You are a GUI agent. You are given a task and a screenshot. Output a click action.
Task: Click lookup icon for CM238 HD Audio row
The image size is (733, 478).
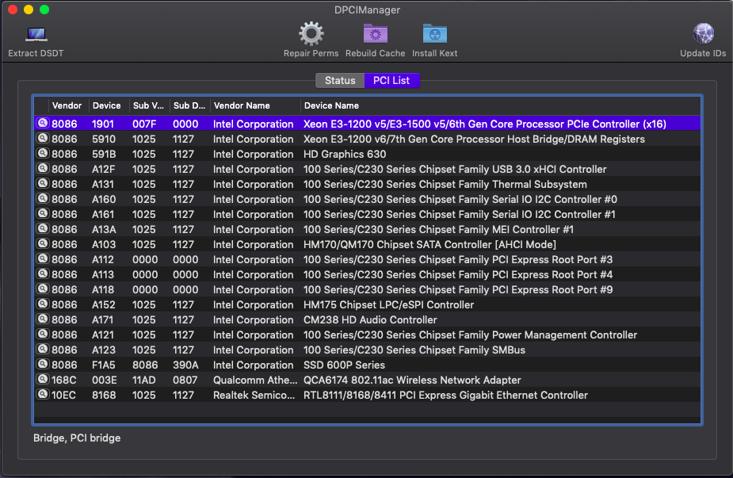[43, 319]
